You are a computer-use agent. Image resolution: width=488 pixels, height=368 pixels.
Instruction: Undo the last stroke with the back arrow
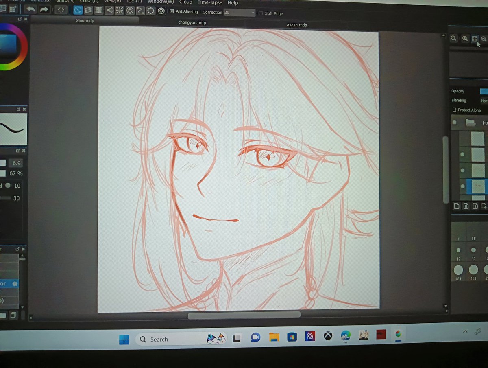coord(30,9)
